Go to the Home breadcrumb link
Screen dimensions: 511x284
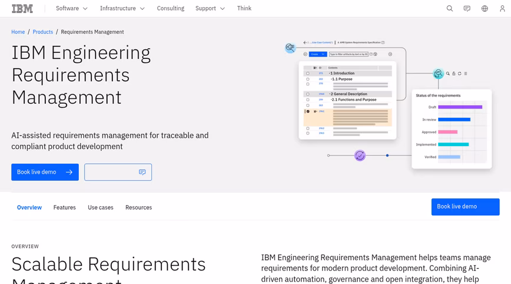point(18,32)
